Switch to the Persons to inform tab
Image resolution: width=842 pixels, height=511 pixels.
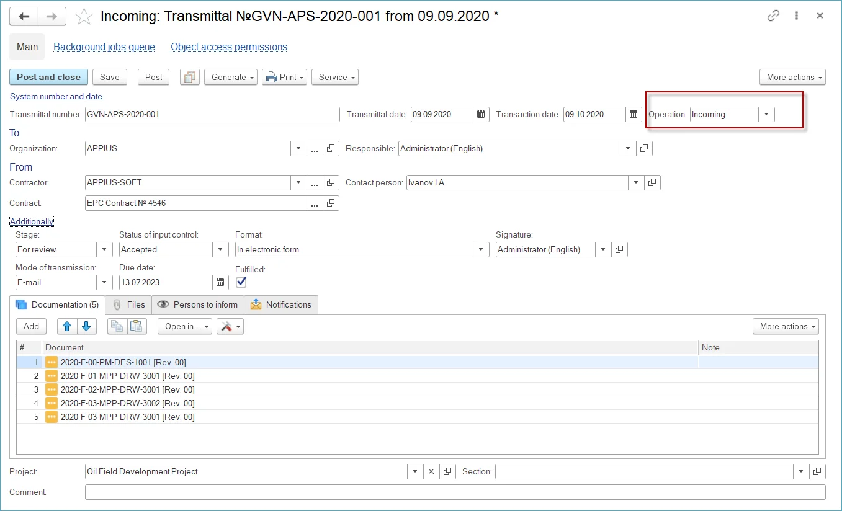[198, 304]
